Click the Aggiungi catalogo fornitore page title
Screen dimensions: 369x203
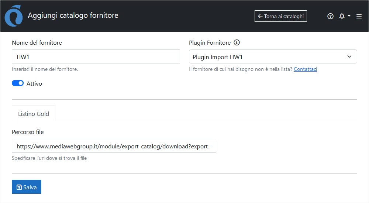[x=73, y=16]
